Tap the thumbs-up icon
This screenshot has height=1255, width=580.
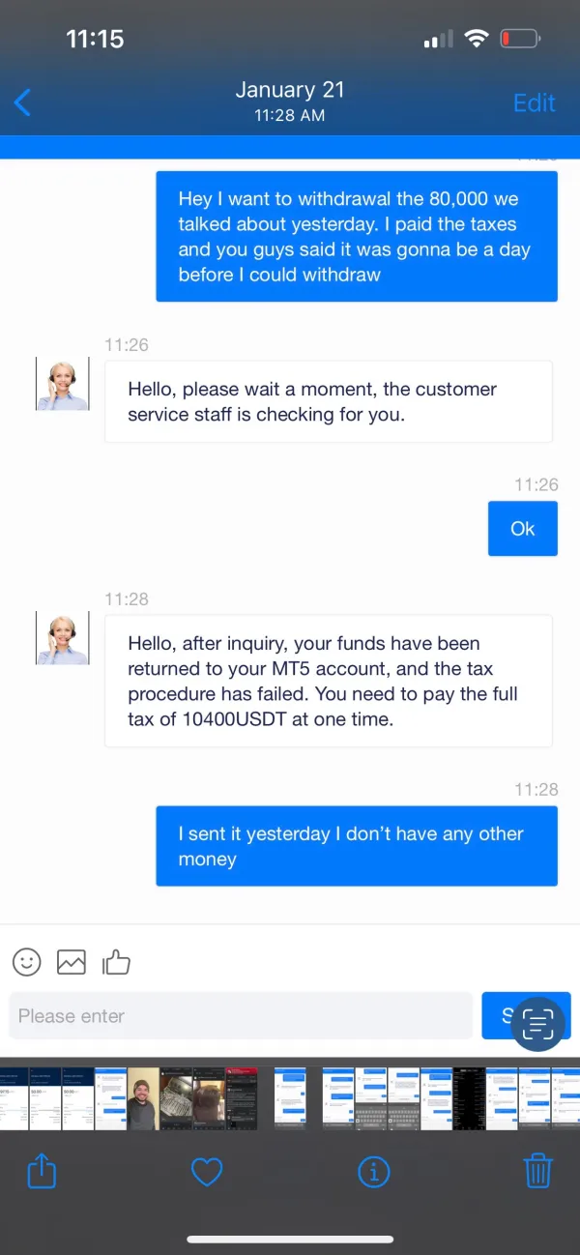tap(116, 961)
